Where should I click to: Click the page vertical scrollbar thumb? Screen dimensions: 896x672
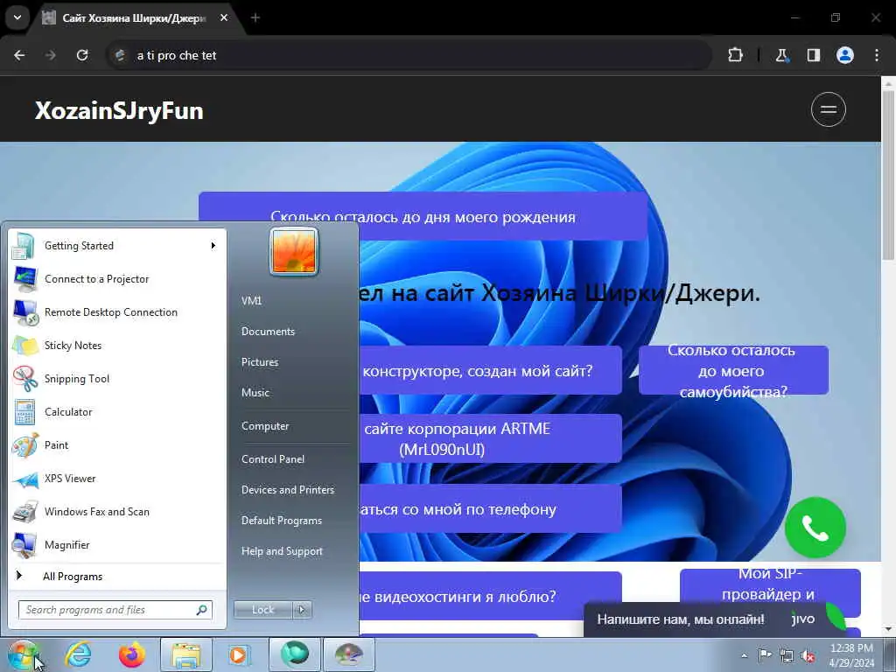[x=888, y=174]
